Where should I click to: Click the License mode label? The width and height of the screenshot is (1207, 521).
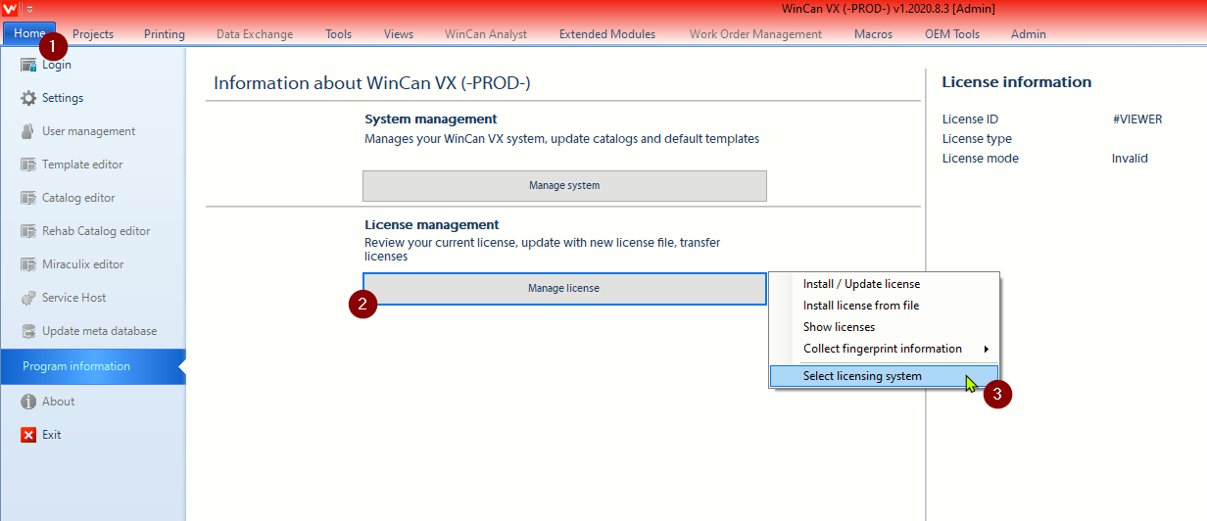point(981,159)
